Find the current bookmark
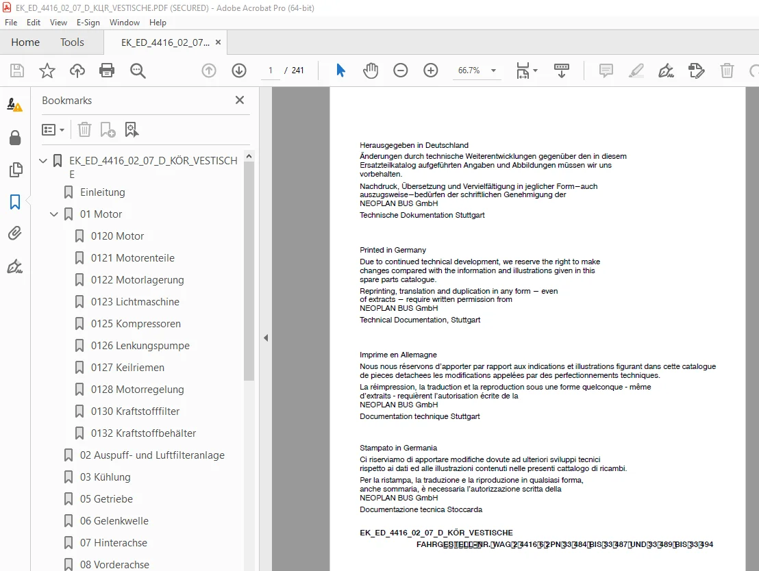Image resolution: width=759 pixels, height=571 pixels. (x=132, y=129)
